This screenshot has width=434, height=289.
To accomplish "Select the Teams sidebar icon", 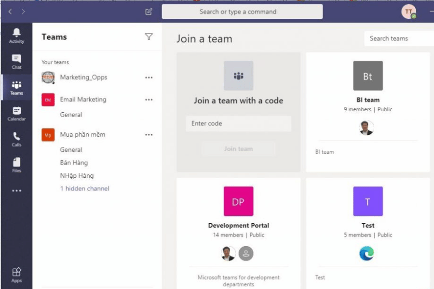I will [16, 88].
